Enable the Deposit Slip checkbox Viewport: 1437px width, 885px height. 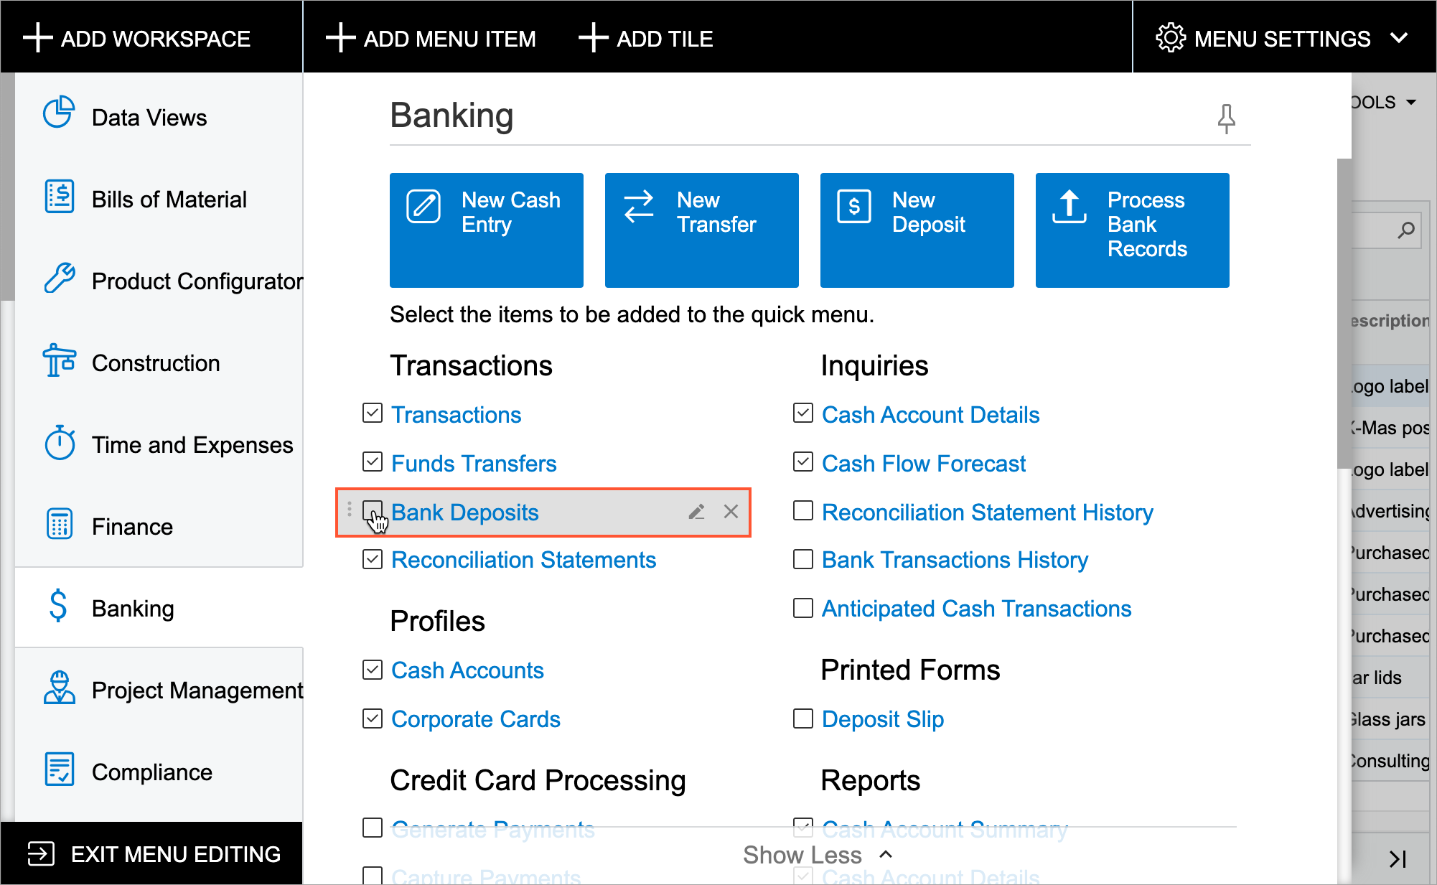[803, 718]
